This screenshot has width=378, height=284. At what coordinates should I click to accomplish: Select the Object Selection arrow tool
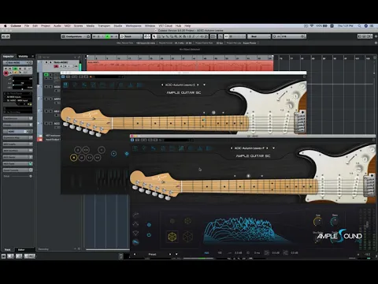(154, 36)
